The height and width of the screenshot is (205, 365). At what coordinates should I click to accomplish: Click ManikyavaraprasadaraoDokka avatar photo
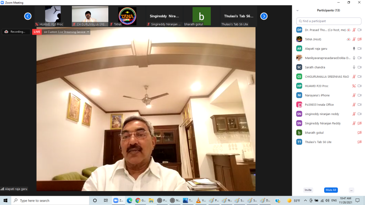click(x=299, y=58)
